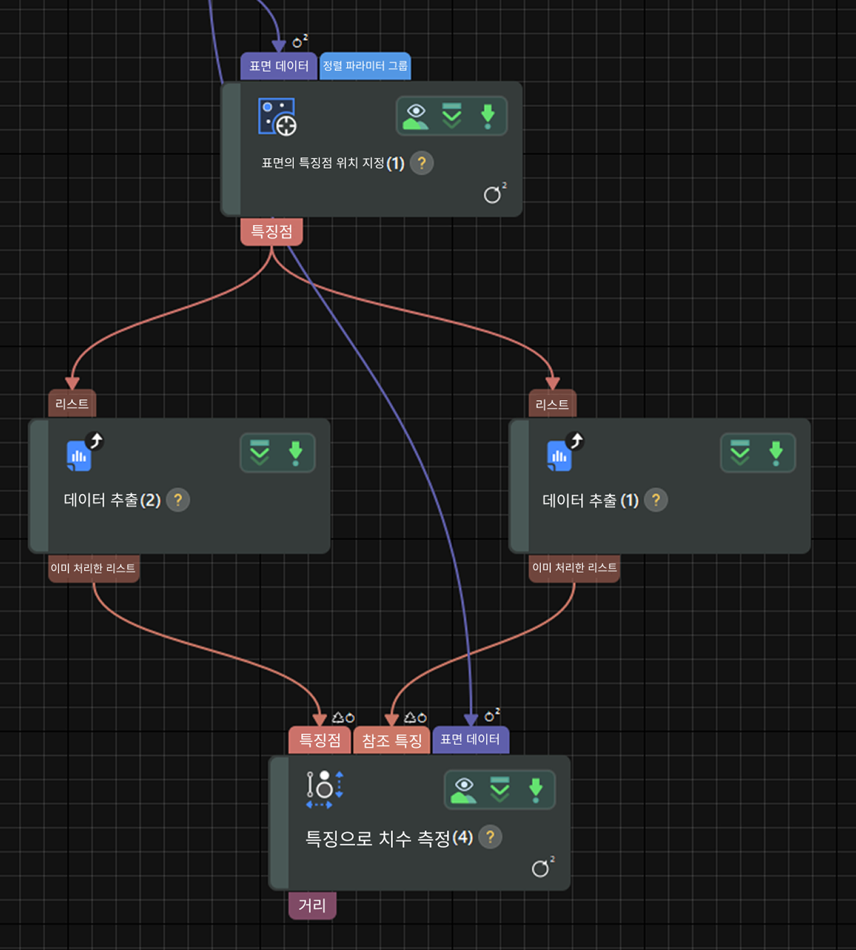Click double-chevron icon on 데이터 추출 (1)
856x950 pixels.
click(x=740, y=453)
